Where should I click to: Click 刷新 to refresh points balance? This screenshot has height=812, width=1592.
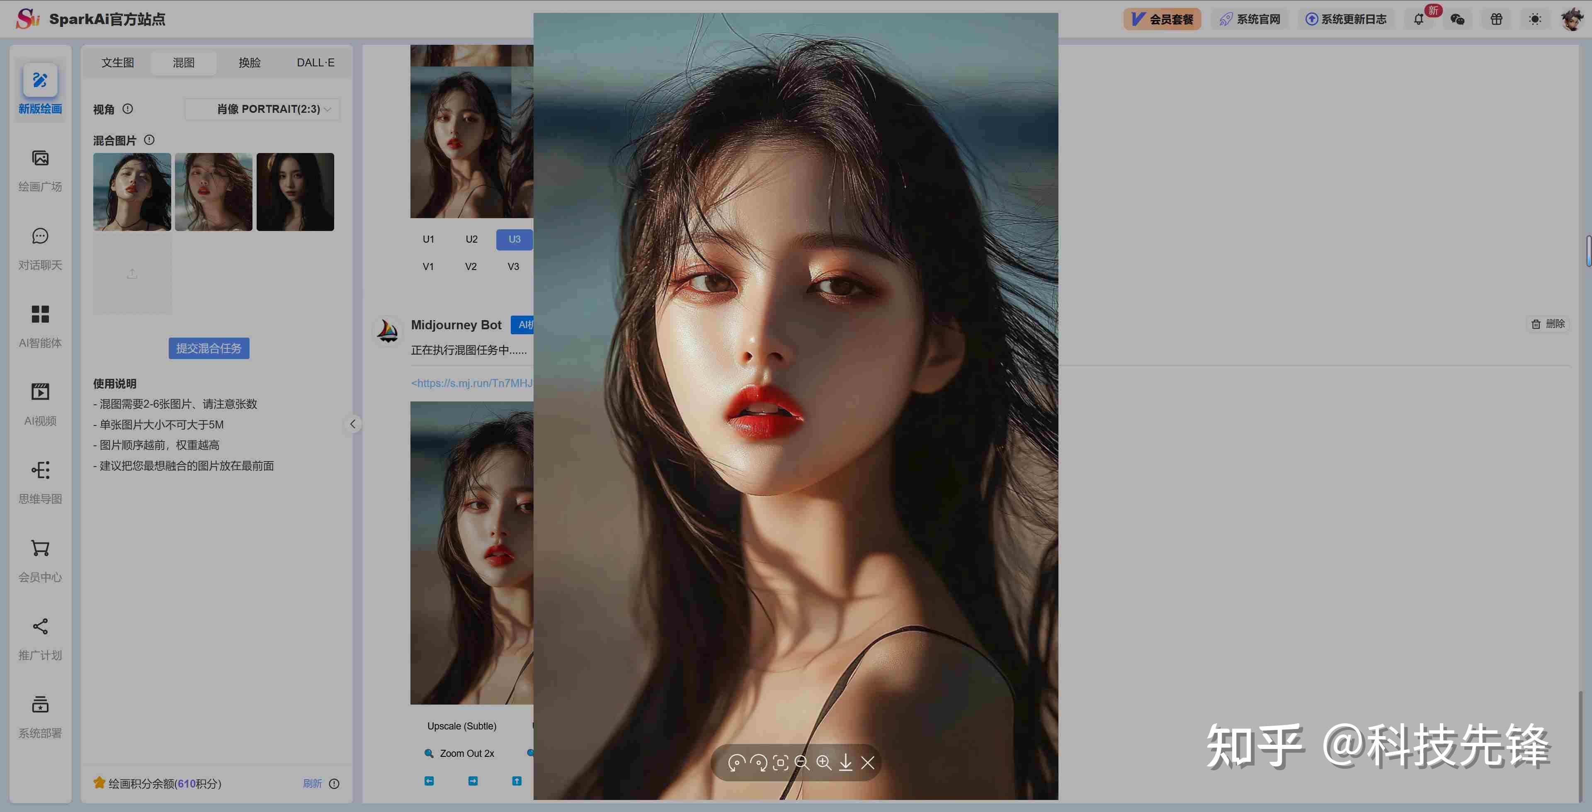pos(312,783)
